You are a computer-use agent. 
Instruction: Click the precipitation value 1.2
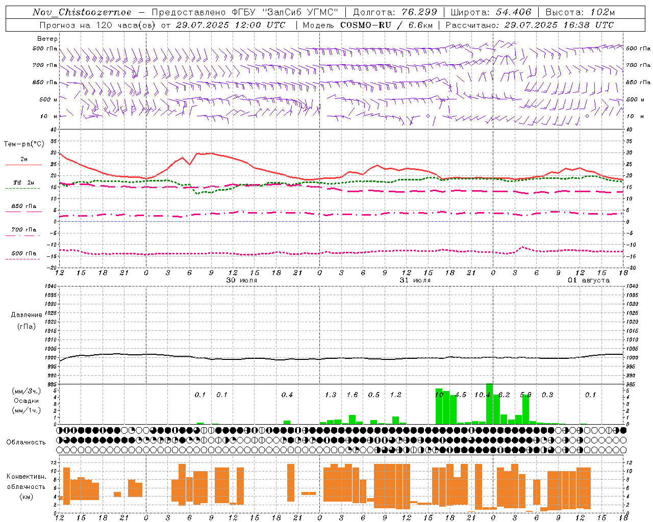point(395,395)
